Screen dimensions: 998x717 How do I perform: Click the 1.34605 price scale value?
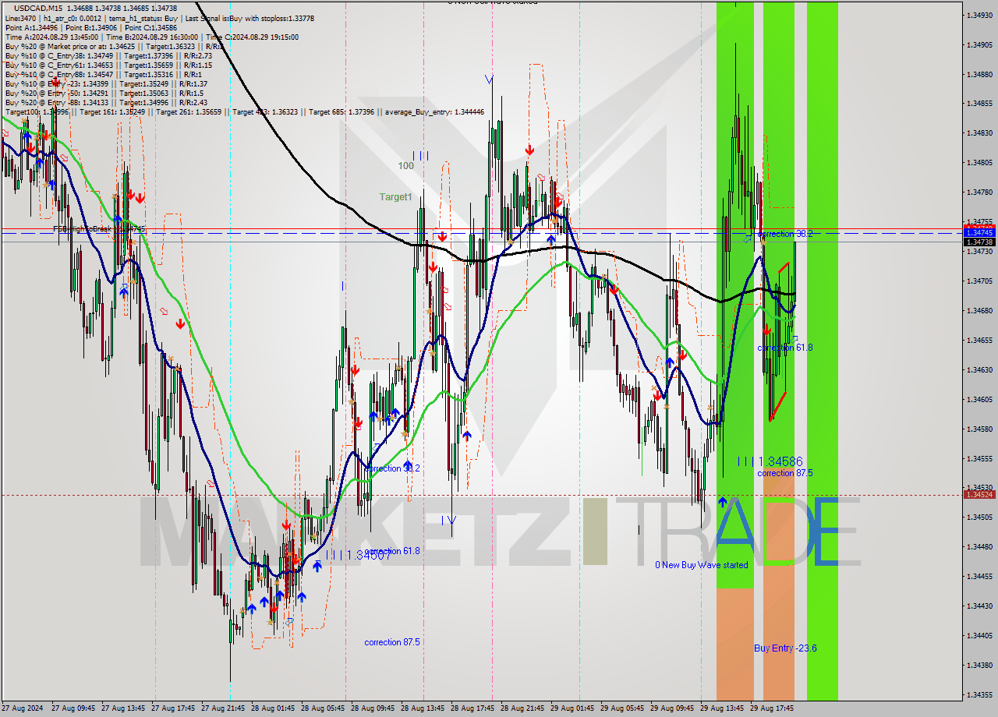(979, 400)
